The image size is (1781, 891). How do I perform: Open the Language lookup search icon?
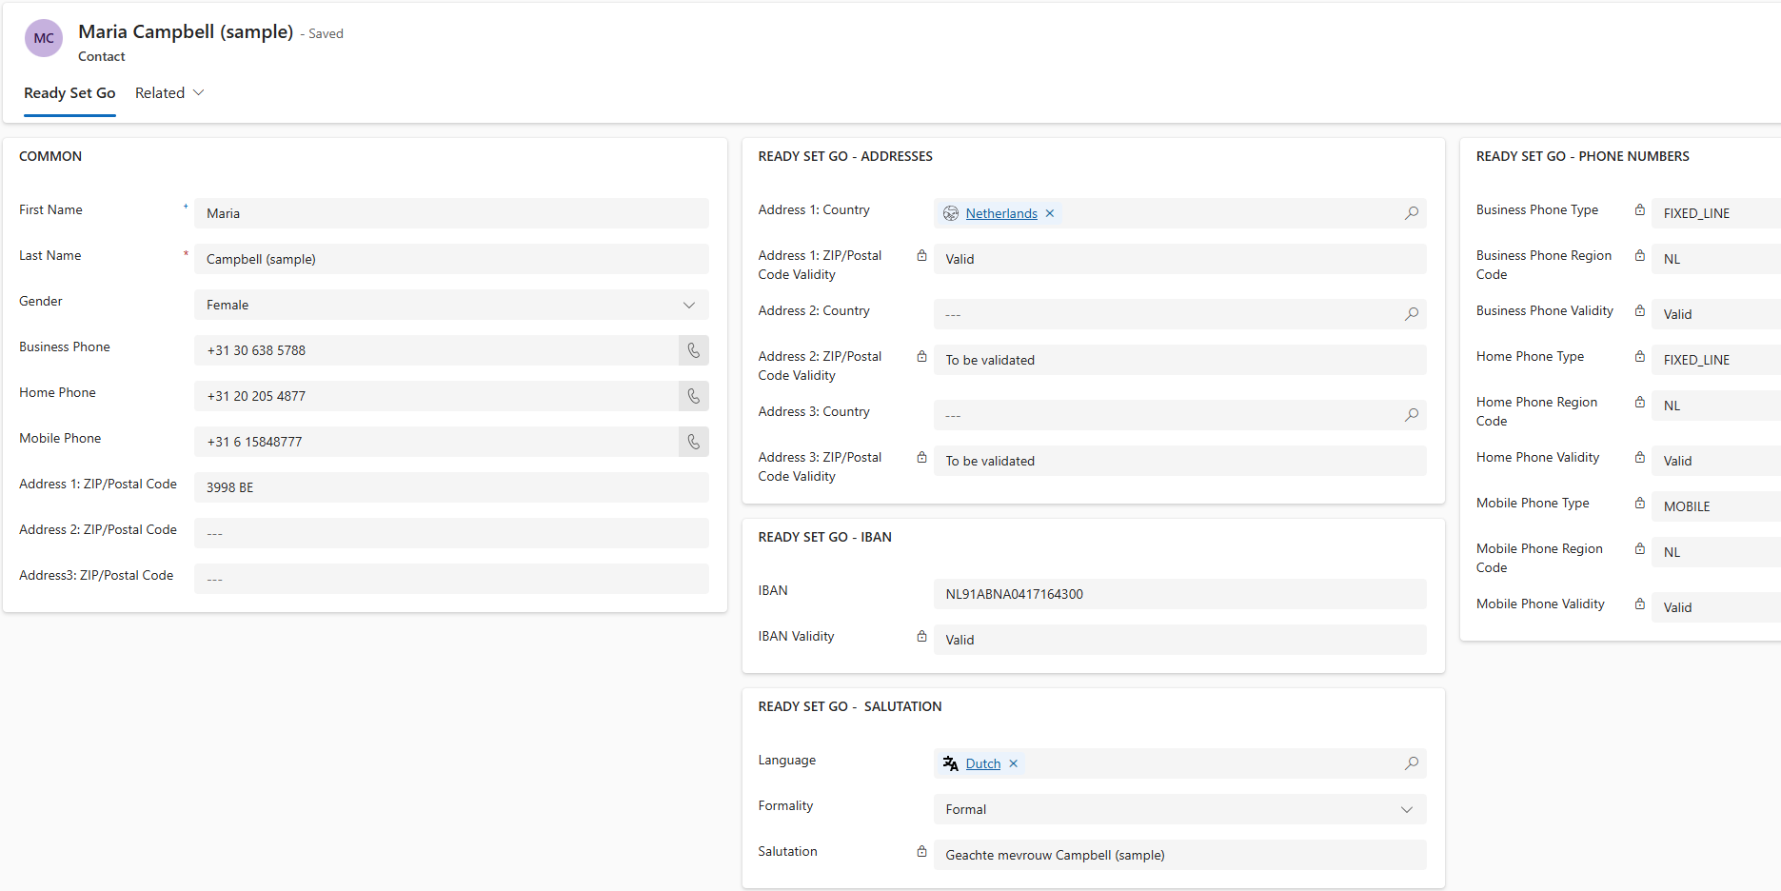pos(1412,762)
